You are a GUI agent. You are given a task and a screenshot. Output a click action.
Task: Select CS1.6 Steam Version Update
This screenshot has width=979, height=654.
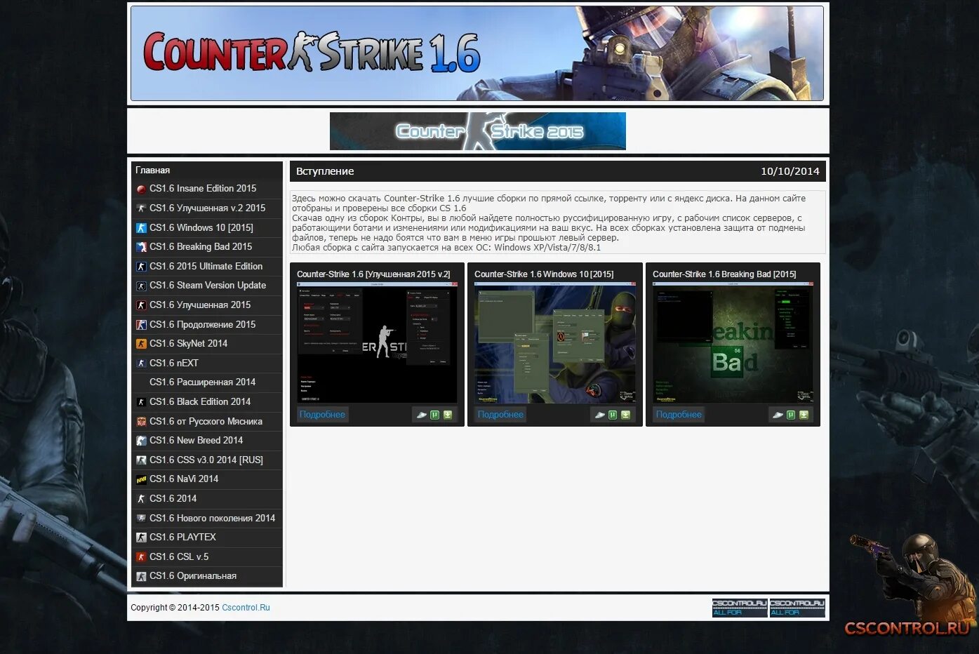207,286
